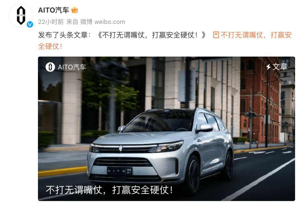Click the 22小时前 timestamp
The image size is (297, 206).
click(51, 22)
